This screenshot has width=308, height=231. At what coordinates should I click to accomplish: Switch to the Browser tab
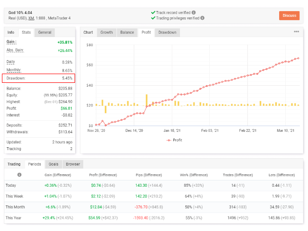pos(73,164)
